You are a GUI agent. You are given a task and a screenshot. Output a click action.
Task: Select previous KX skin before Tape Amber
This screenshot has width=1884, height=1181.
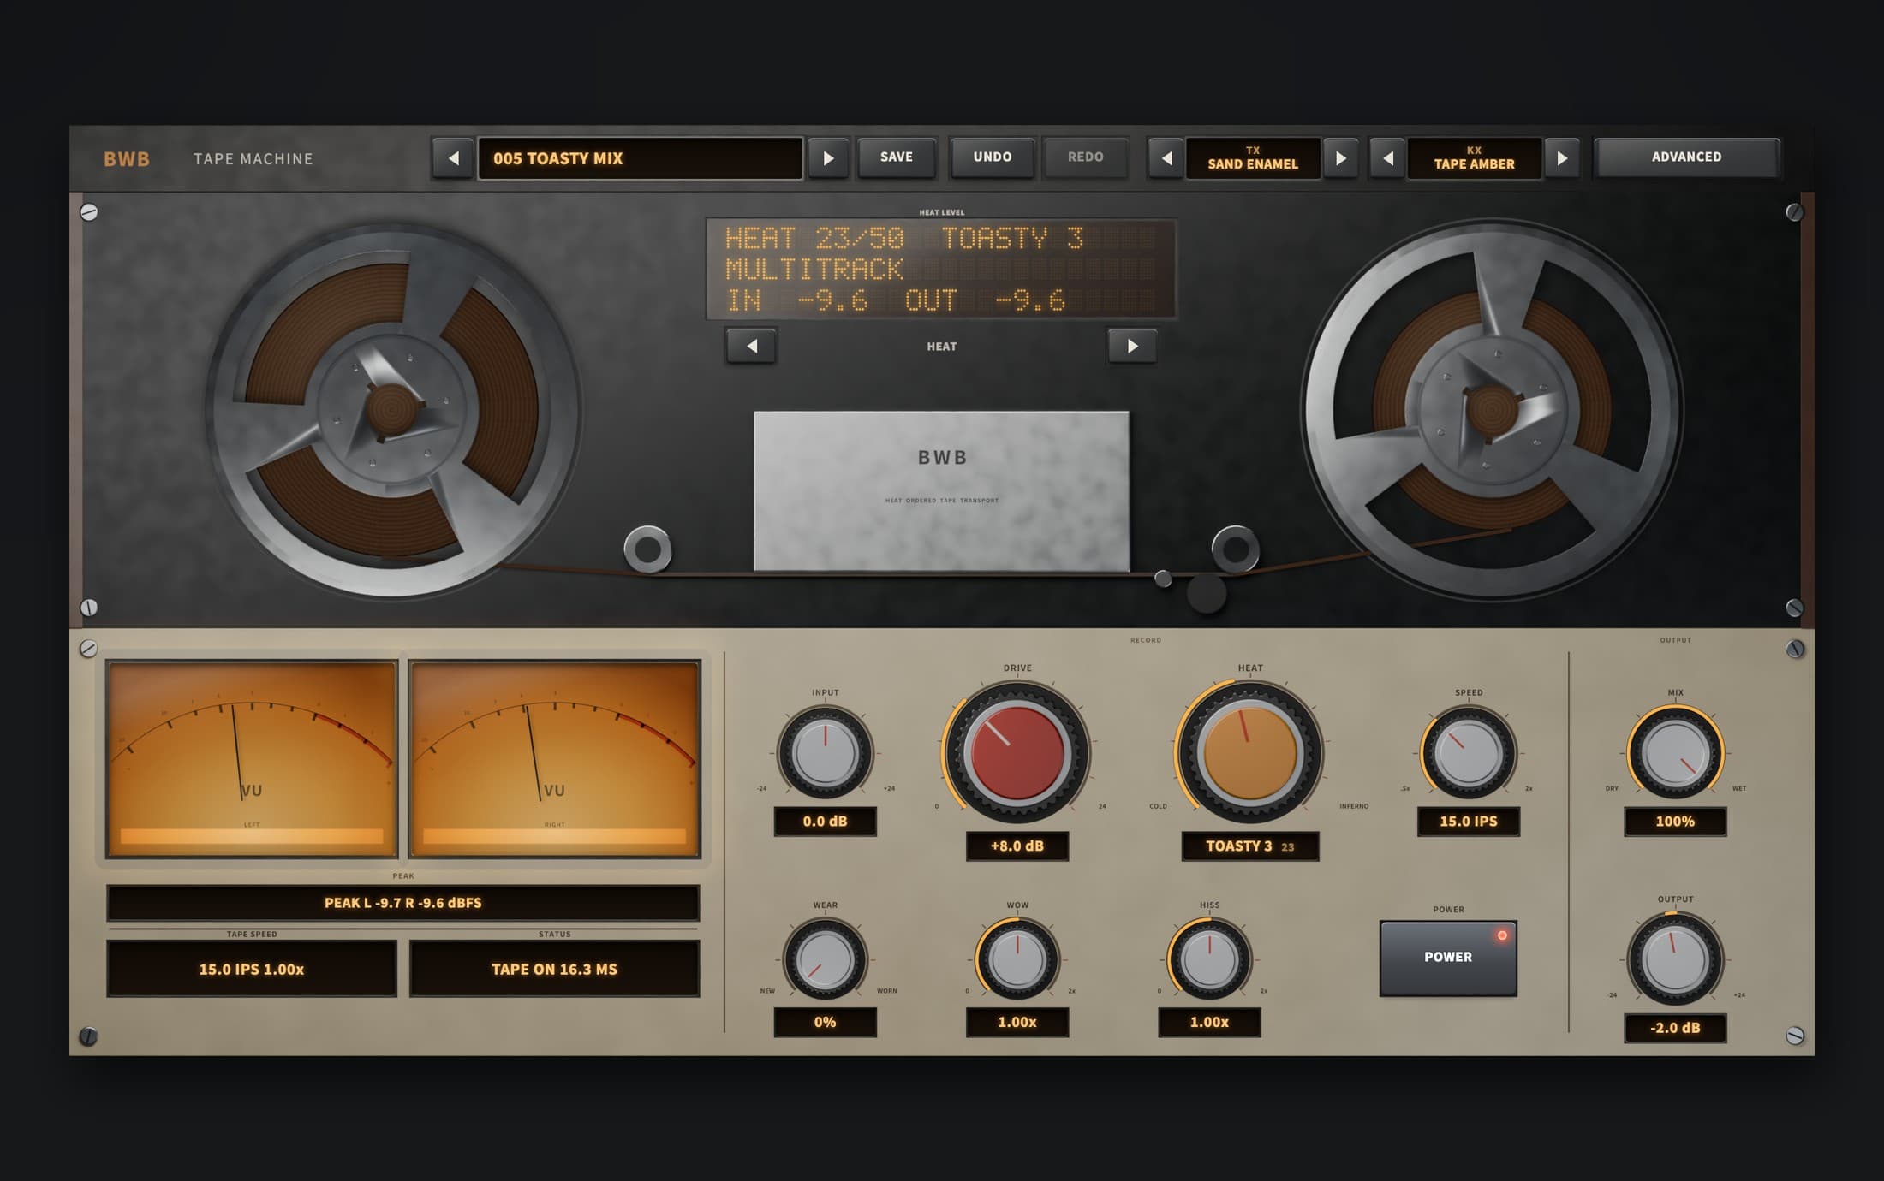tap(1387, 158)
